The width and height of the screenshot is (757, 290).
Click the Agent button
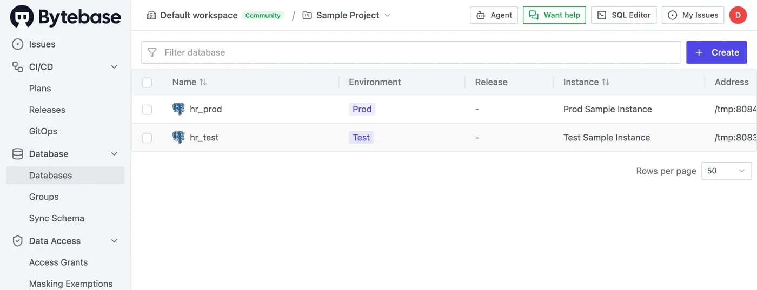tap(494, 15)
